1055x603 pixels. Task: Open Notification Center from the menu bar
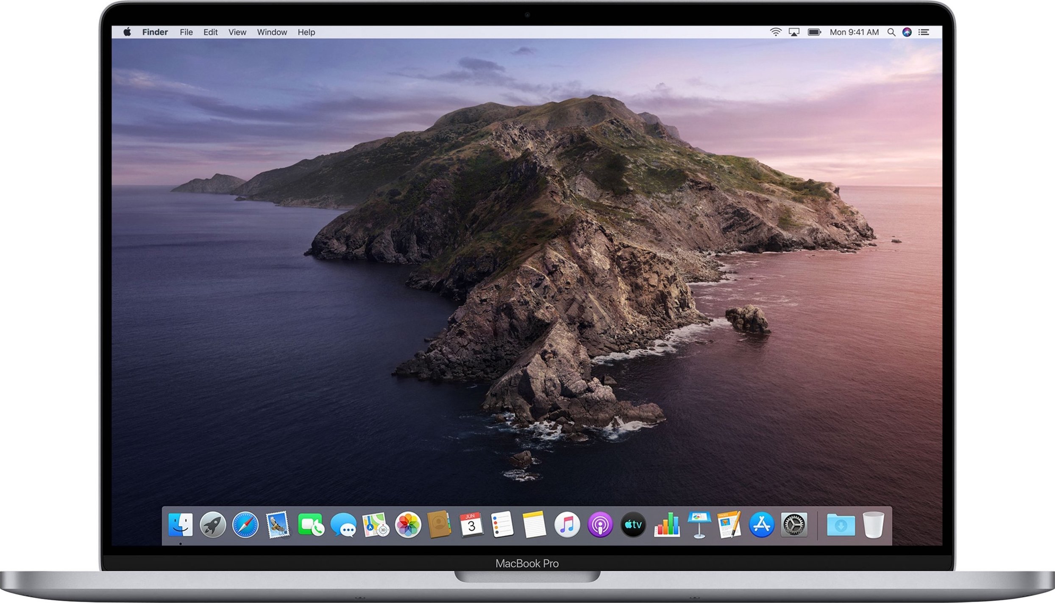(x=923, y=32)
